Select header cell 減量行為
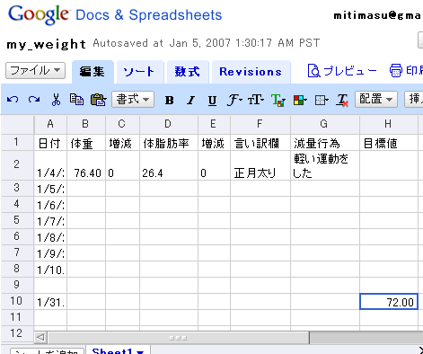The height and width of the screenshot is (354, 423). coord(325,143)
